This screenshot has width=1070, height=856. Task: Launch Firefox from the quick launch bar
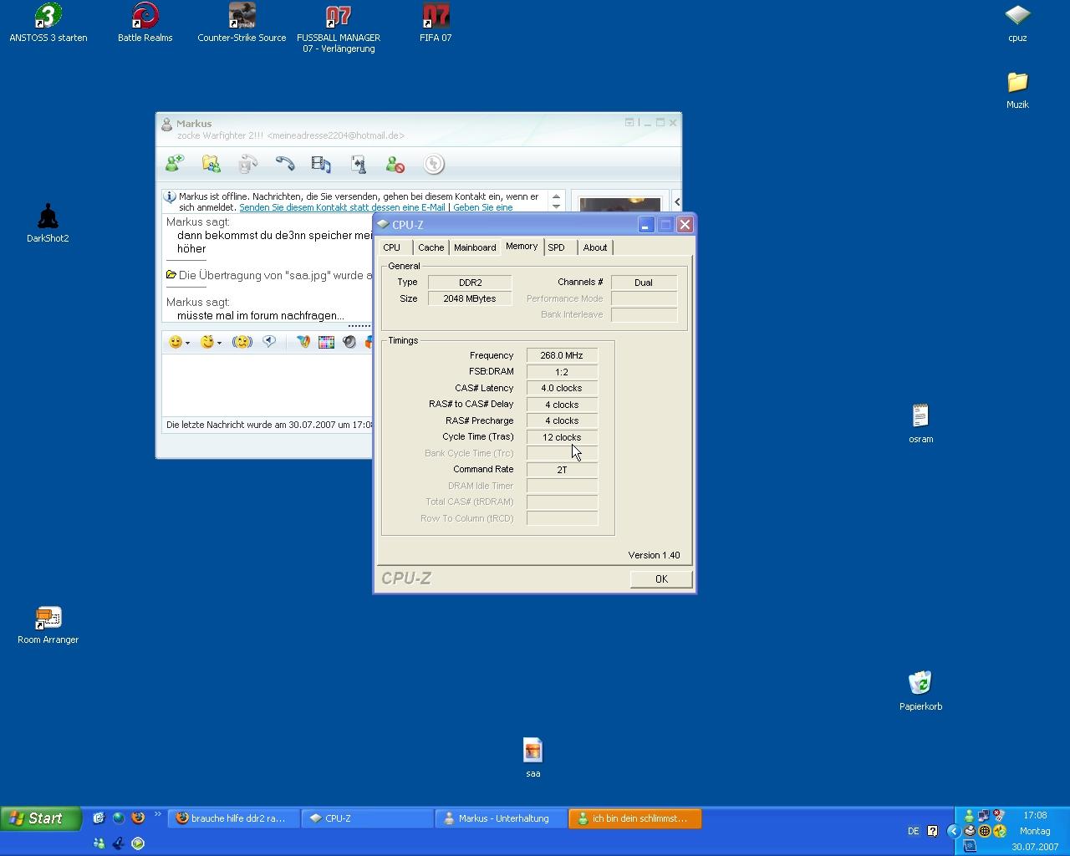pyautogui.click(x=138, y=818)
